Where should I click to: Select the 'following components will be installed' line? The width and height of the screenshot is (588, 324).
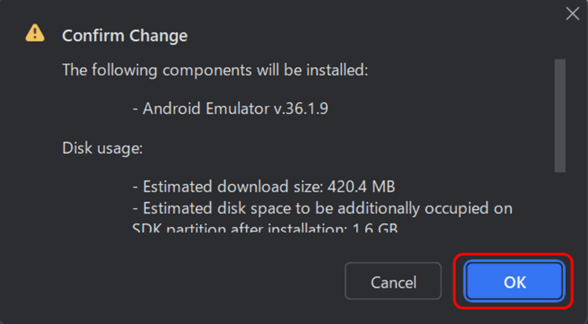(x=215, y=70)
